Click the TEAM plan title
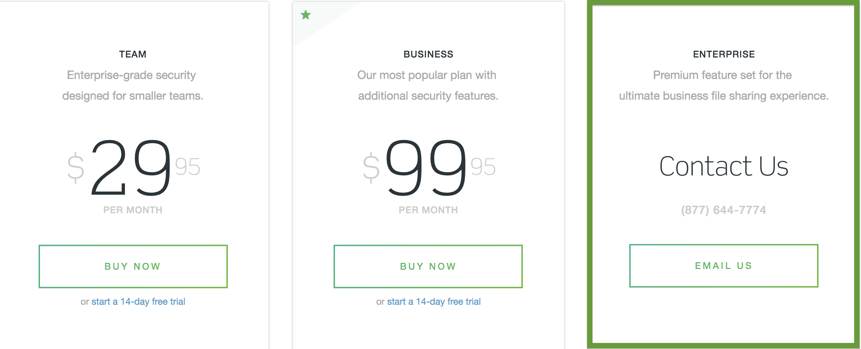This screenshot has width=861, height=349. [133, 54]
